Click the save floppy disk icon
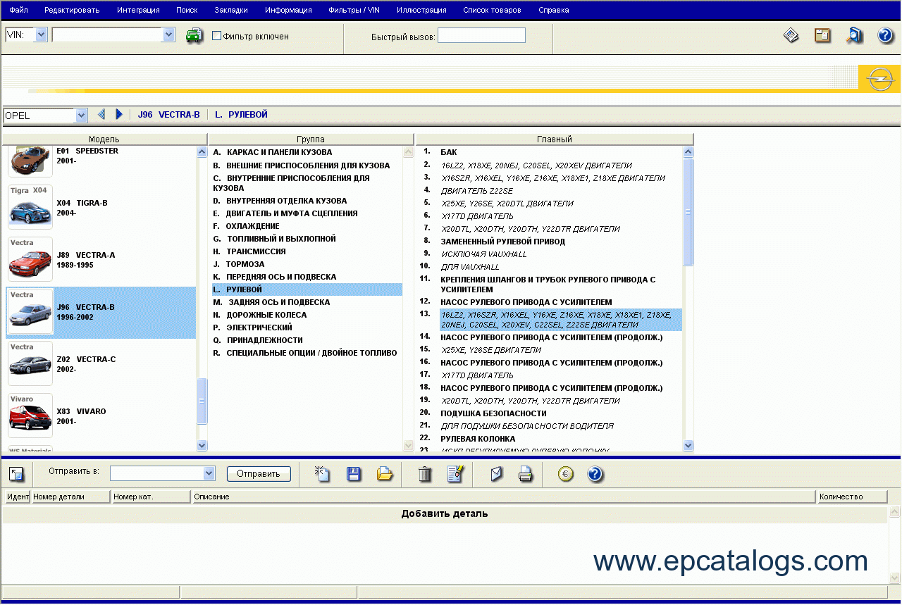The image size is (902, 605). [354, 474]
